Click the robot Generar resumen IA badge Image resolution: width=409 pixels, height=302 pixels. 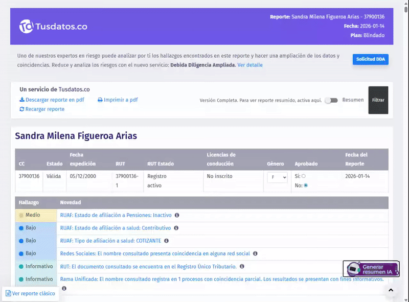click(371, 269)
